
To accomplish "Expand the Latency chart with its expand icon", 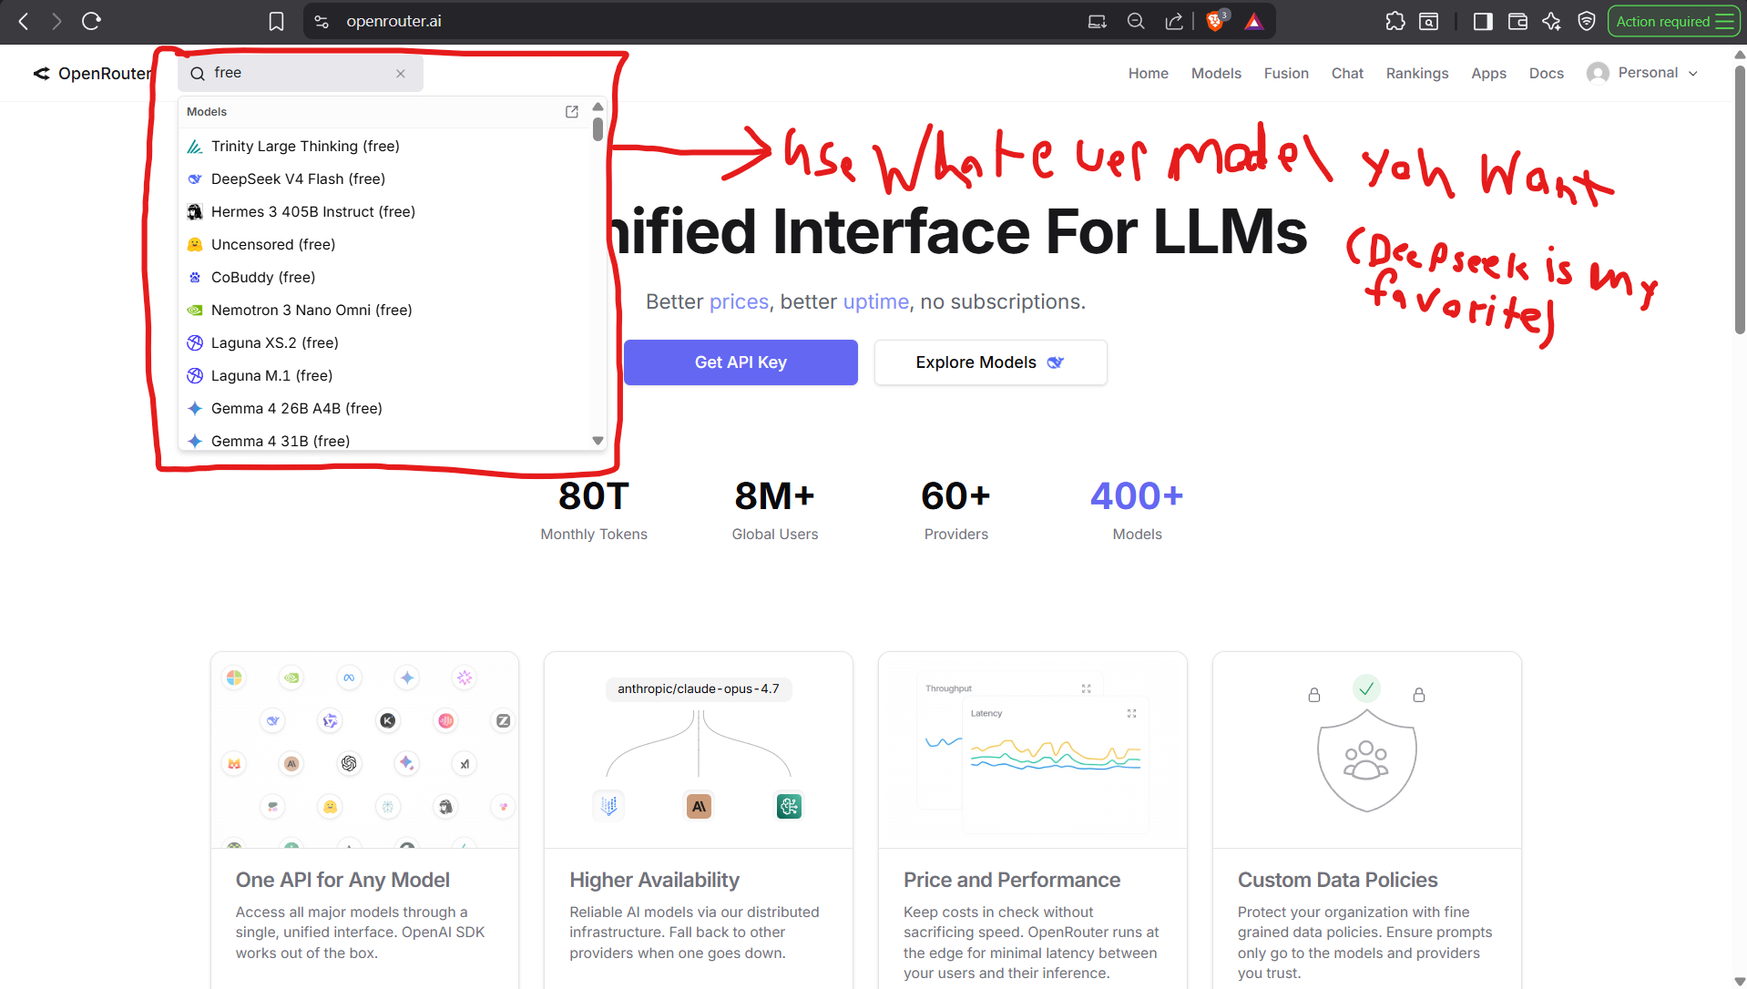I will pyautogui.click(x=1131, y=714).
